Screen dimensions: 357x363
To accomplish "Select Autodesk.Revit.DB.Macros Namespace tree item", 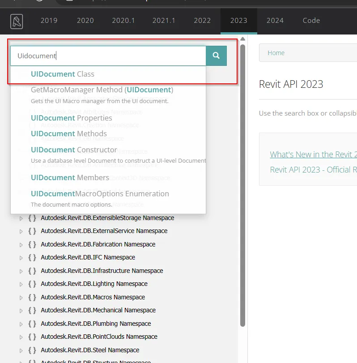I will coord(93,297).
